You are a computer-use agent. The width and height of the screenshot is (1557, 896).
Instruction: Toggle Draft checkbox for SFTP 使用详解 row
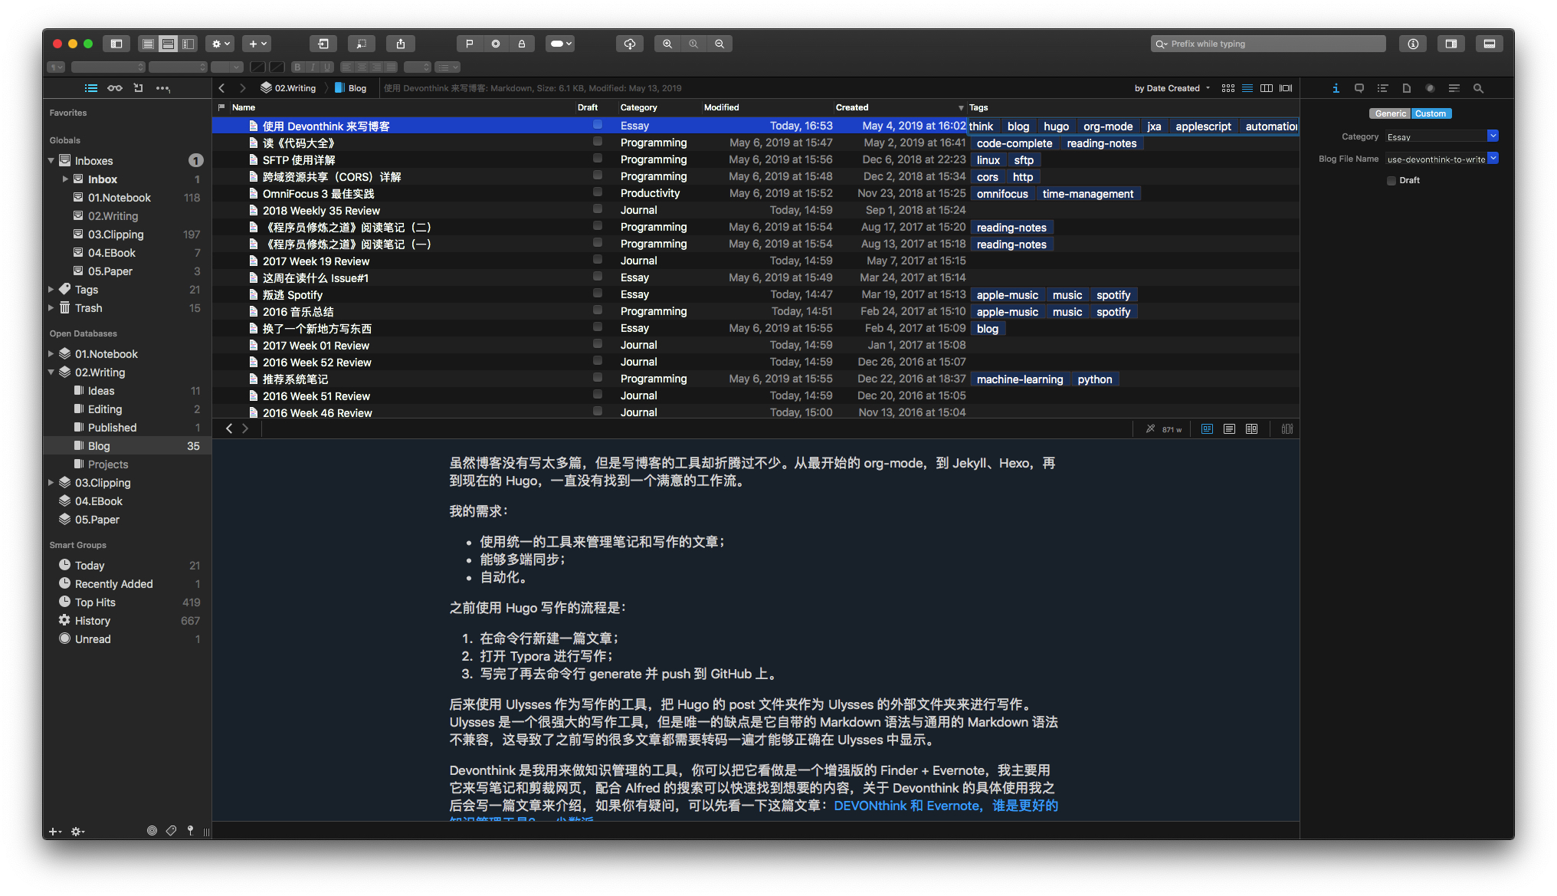point(598,159)
